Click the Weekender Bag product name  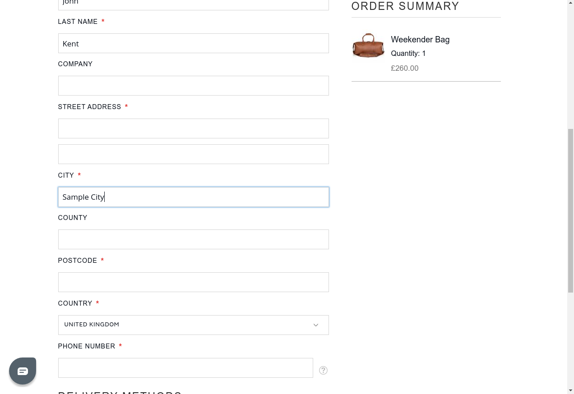[x=420, y=40]
